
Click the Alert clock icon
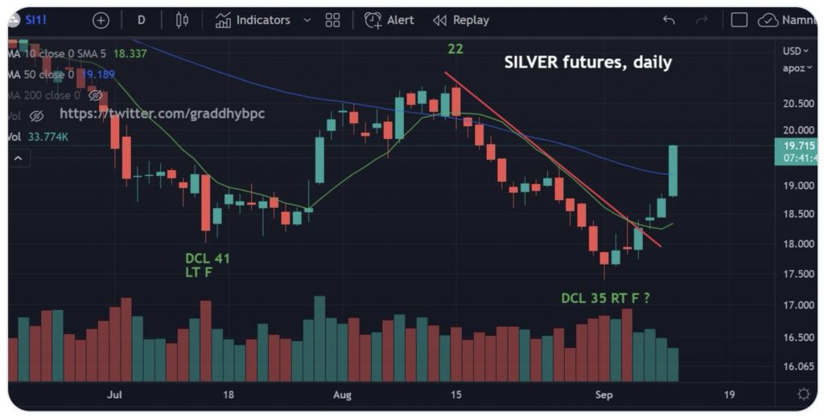373,20
